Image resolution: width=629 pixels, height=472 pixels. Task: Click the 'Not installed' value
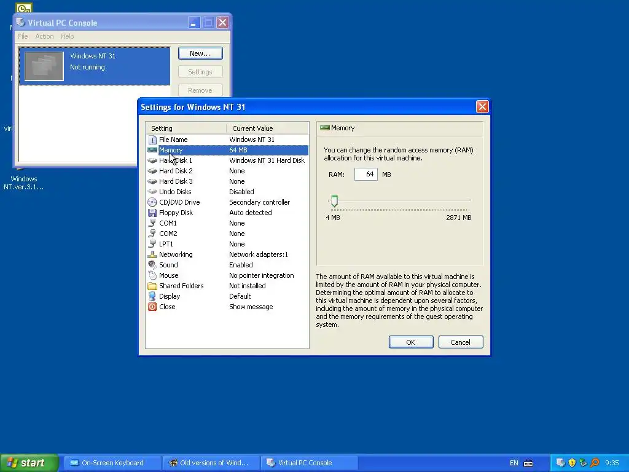click(x=248, y=286)
